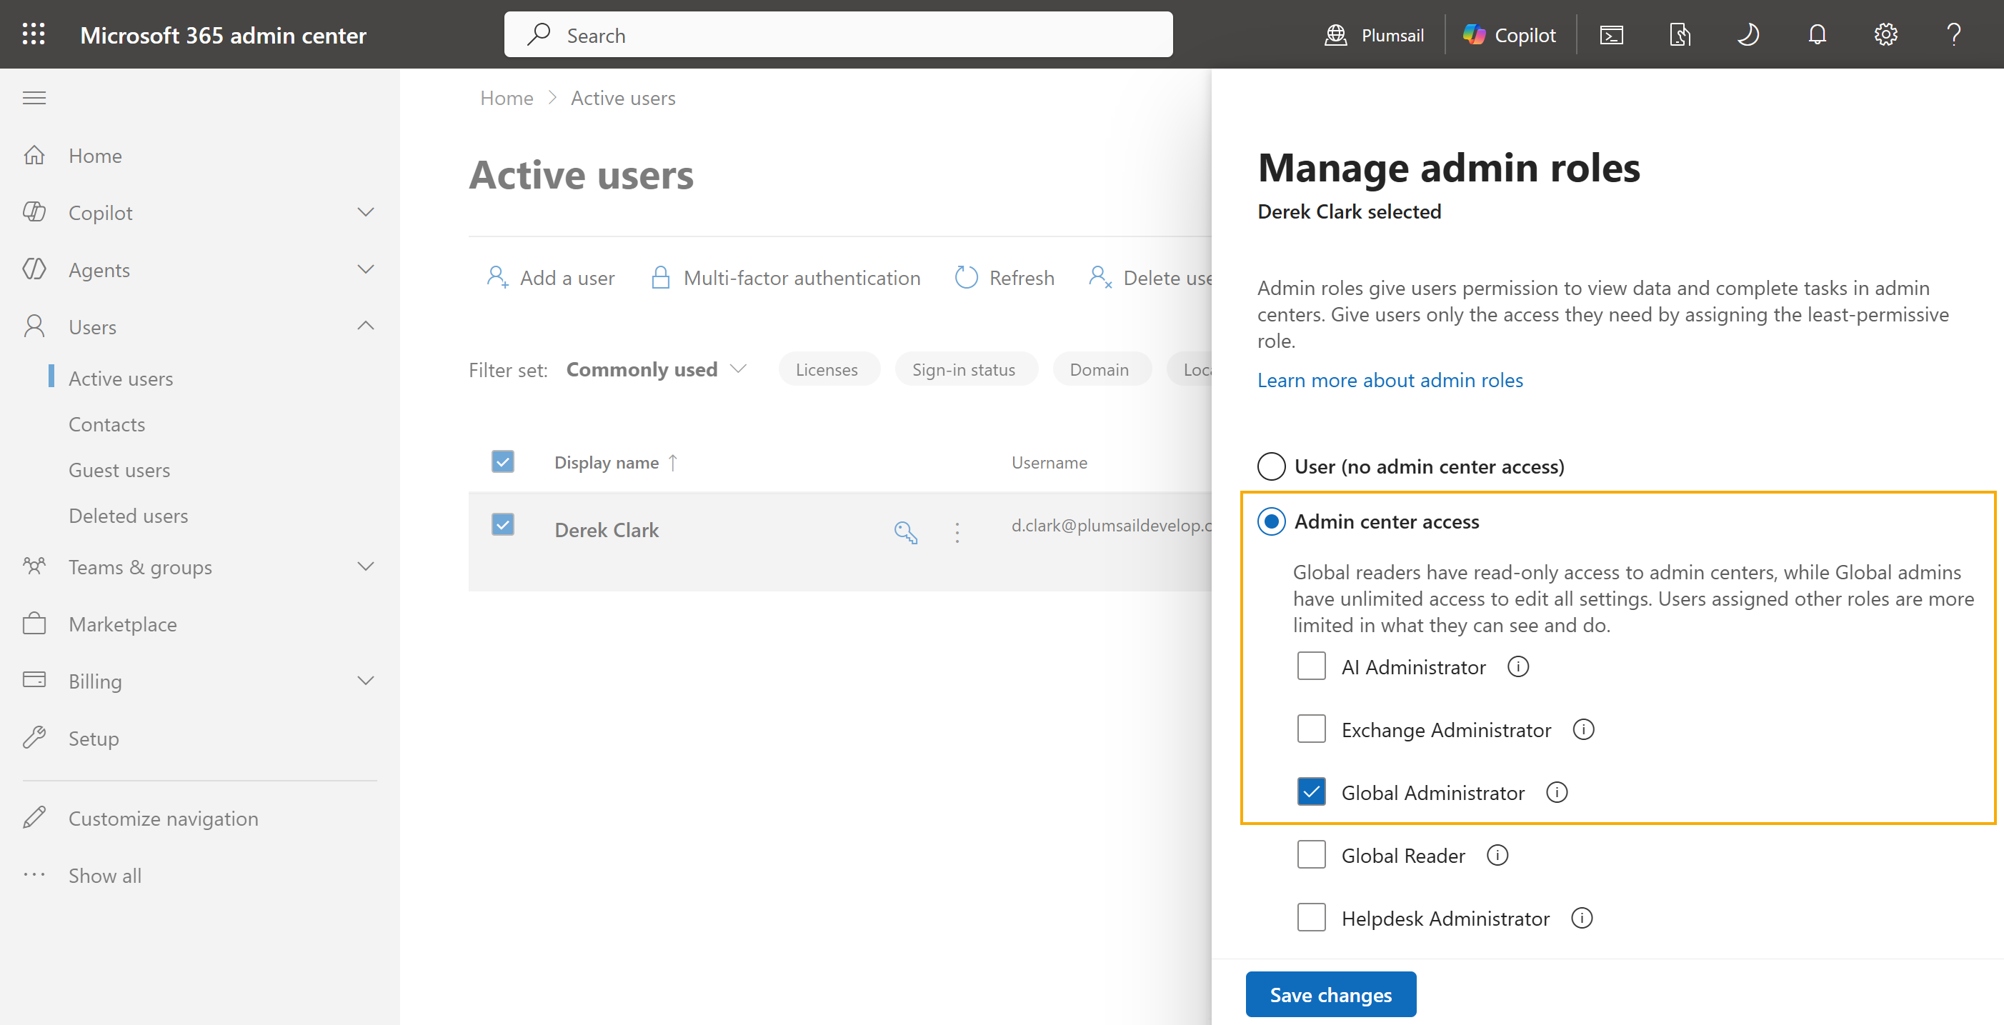This screenshot has height=1025, width=2004.
Task: Open settings gear in header
Action: click(1885, 35)
